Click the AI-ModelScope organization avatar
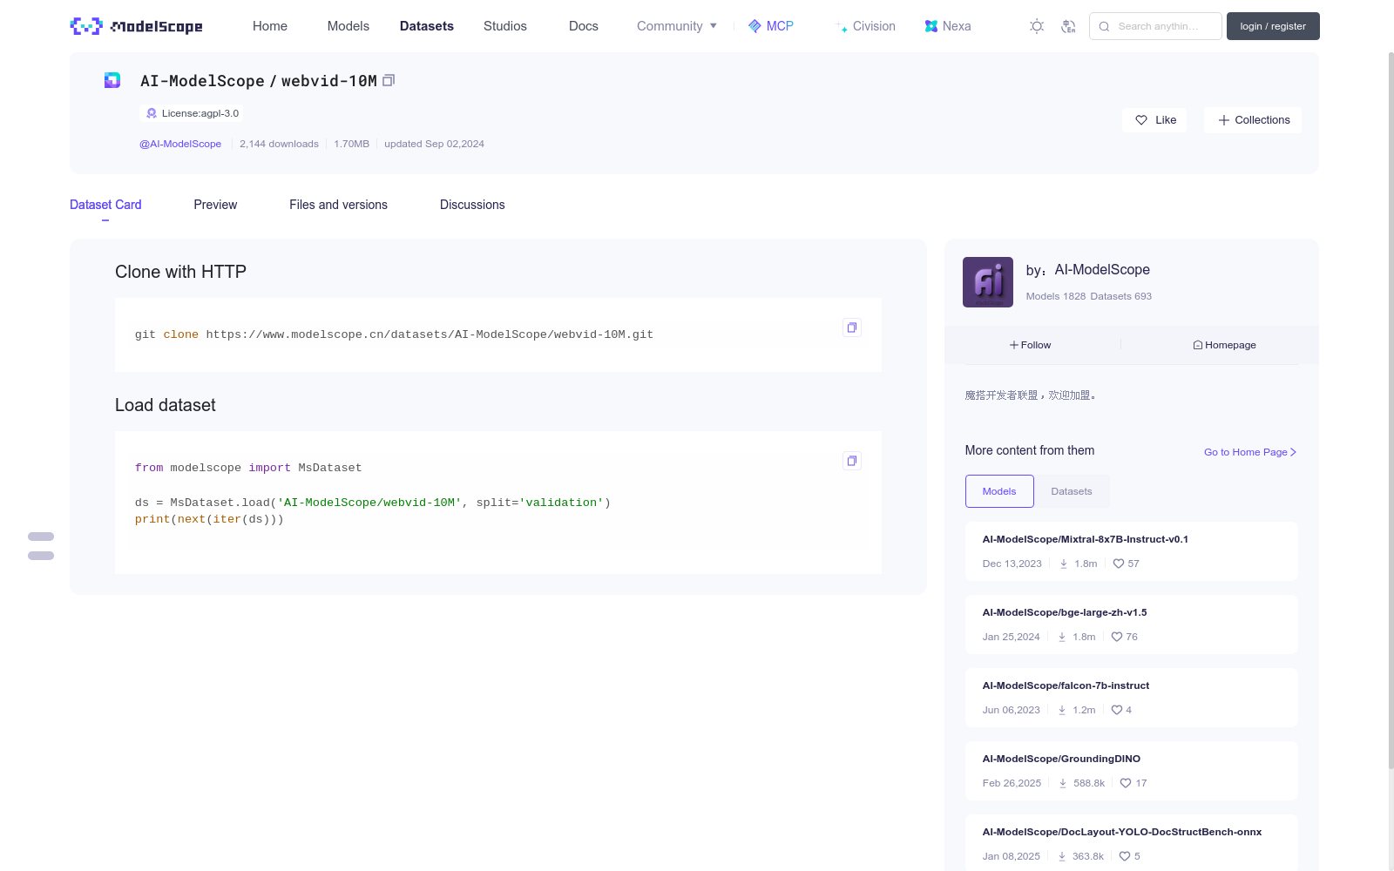The image size is (1394, 871). pos(988,282)
